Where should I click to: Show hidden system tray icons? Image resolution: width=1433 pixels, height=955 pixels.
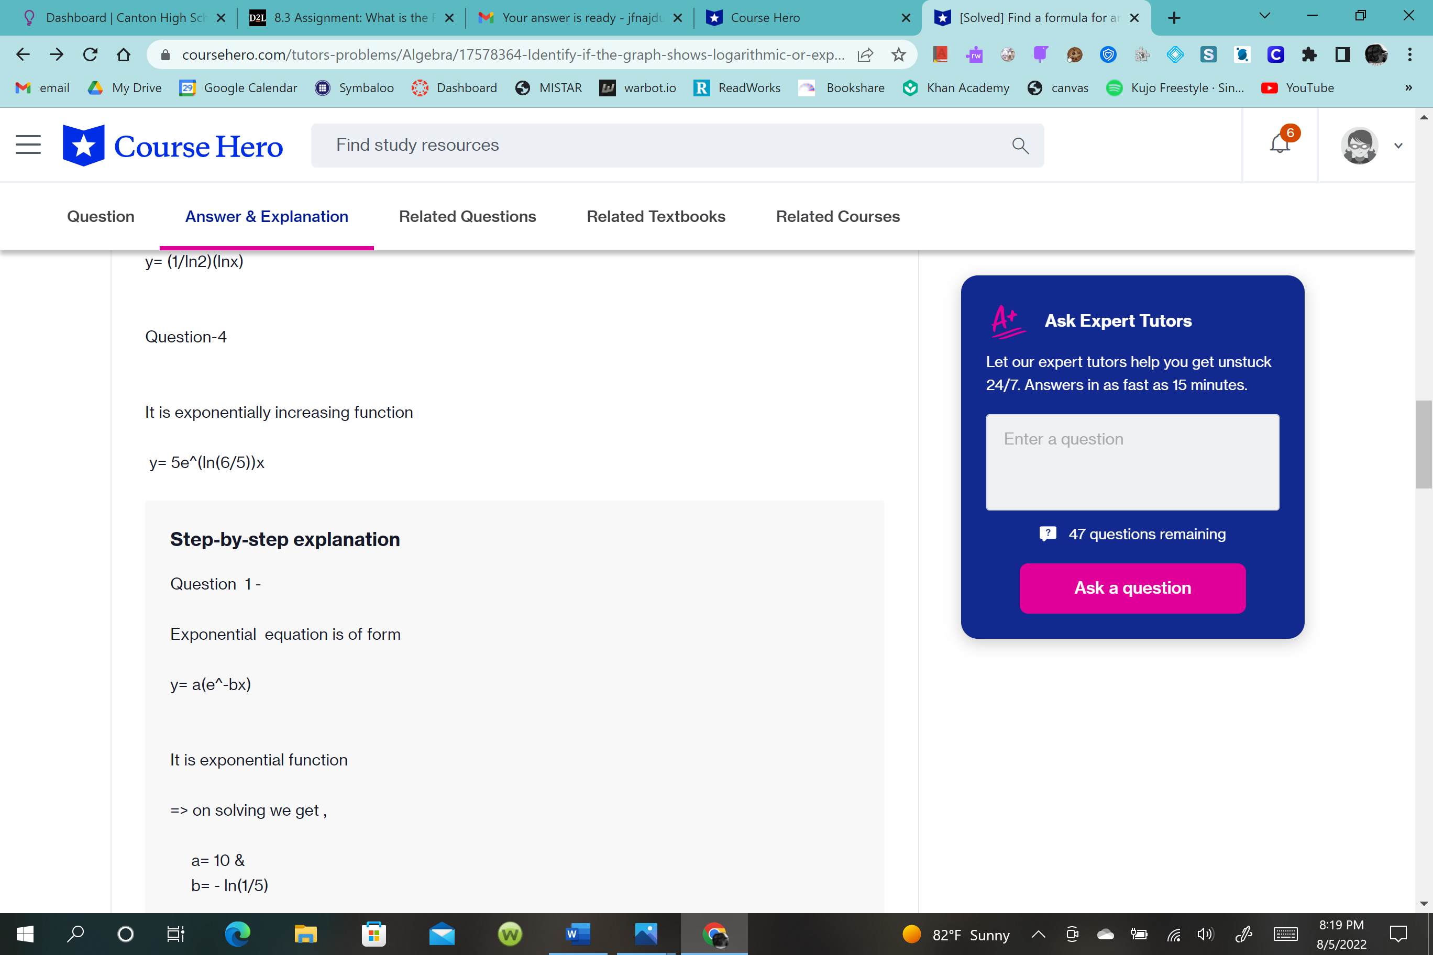(1038, 934)
